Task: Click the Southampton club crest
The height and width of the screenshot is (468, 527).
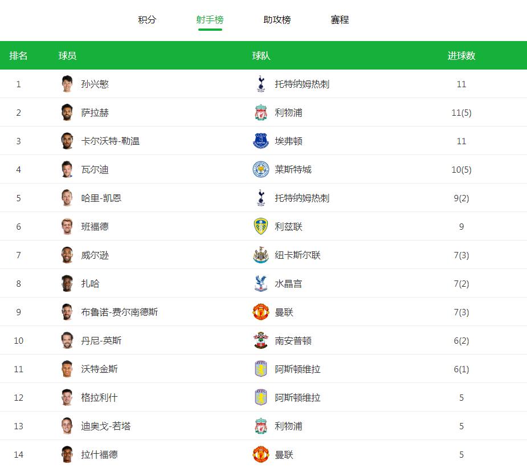Action: pos(261,340)
